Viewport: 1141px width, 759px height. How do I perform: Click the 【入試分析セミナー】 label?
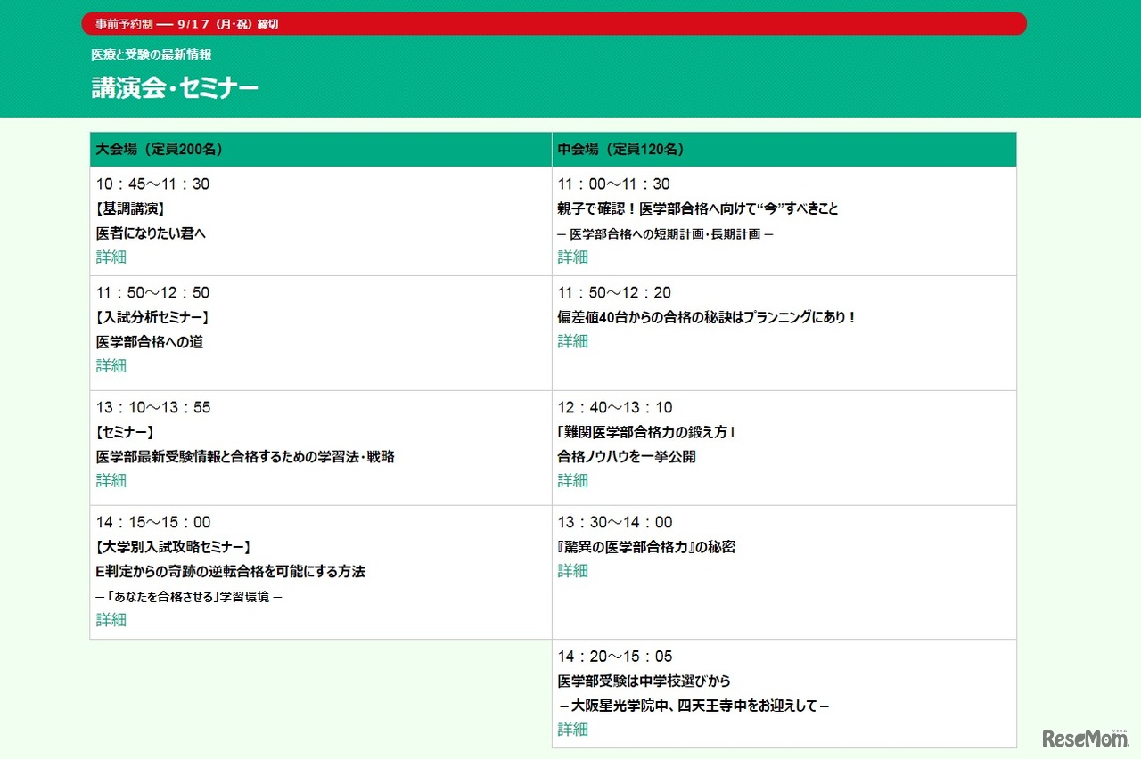point(153,318)
